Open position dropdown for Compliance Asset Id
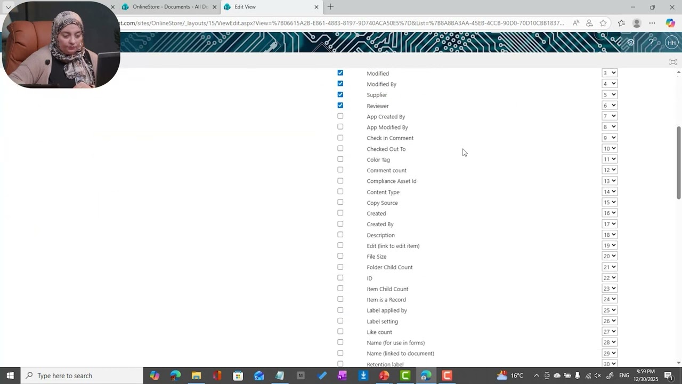682x384 pixels. (x=609, y=181)
